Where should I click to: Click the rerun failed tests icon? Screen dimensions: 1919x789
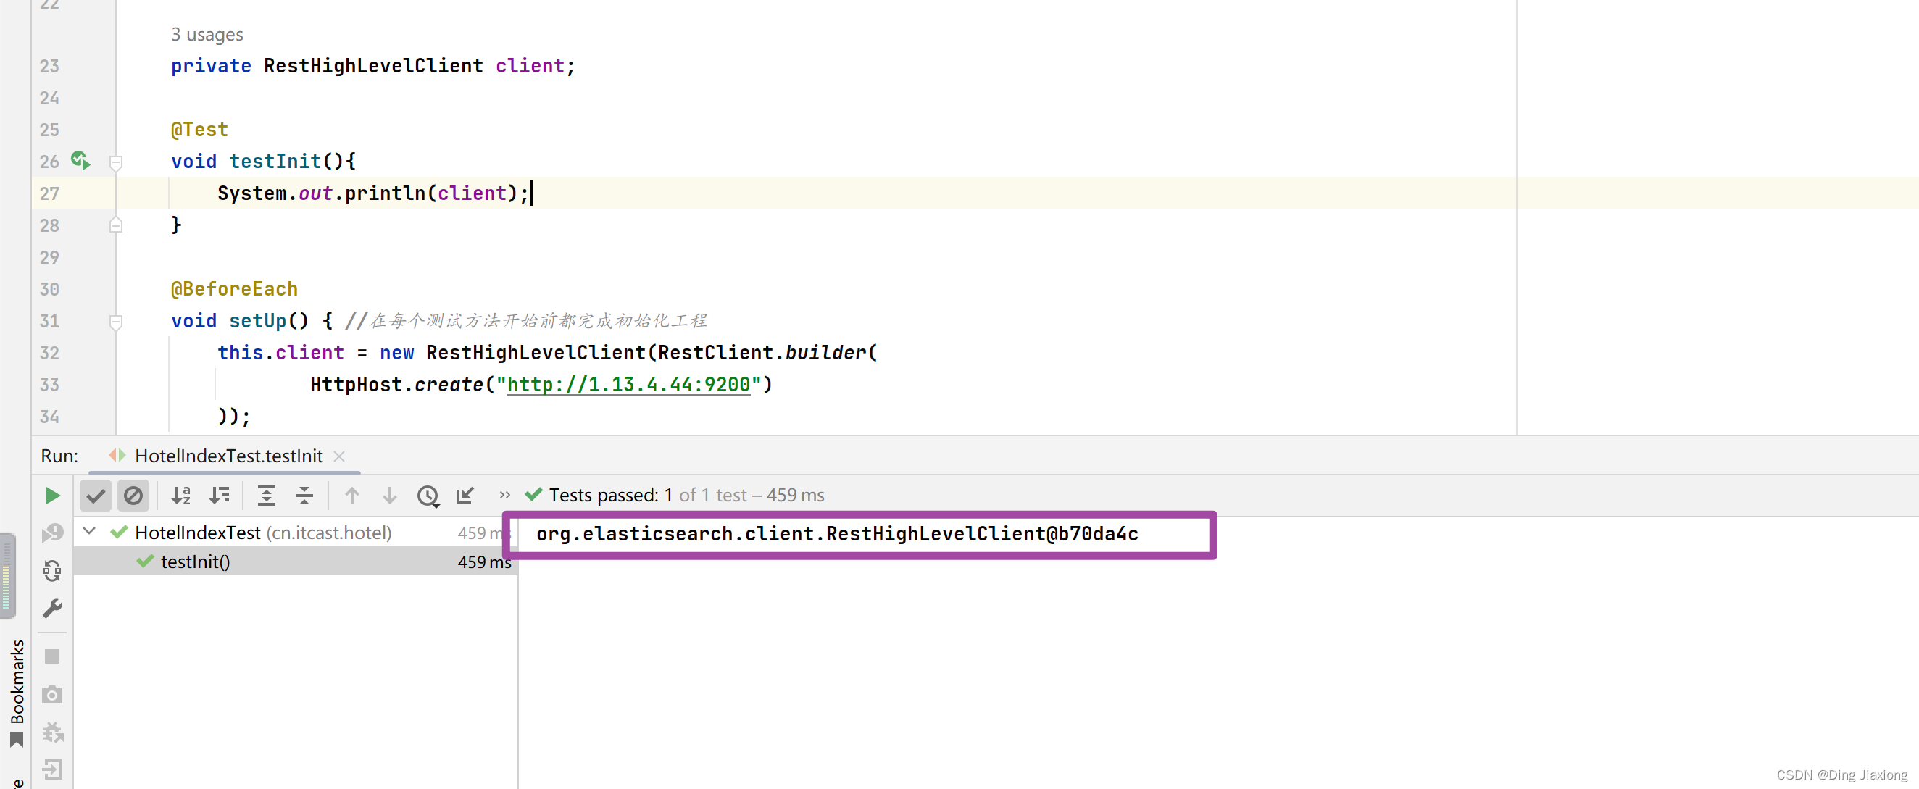52,533
